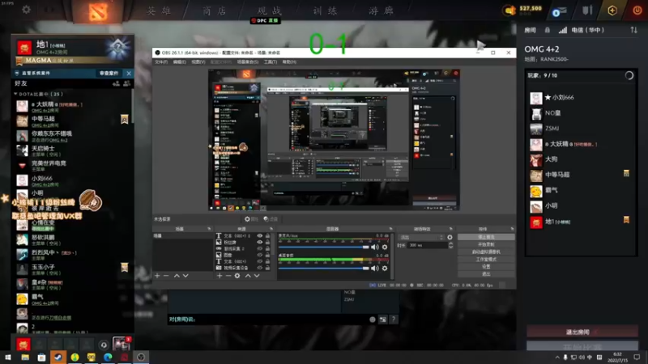Open source properties gear below sources list
Image resolution: width=648 pixels, height=364 pixels.
pyautogui.click(x=237, y=275)
